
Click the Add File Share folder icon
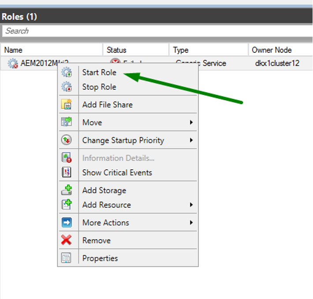pos(67,104)
